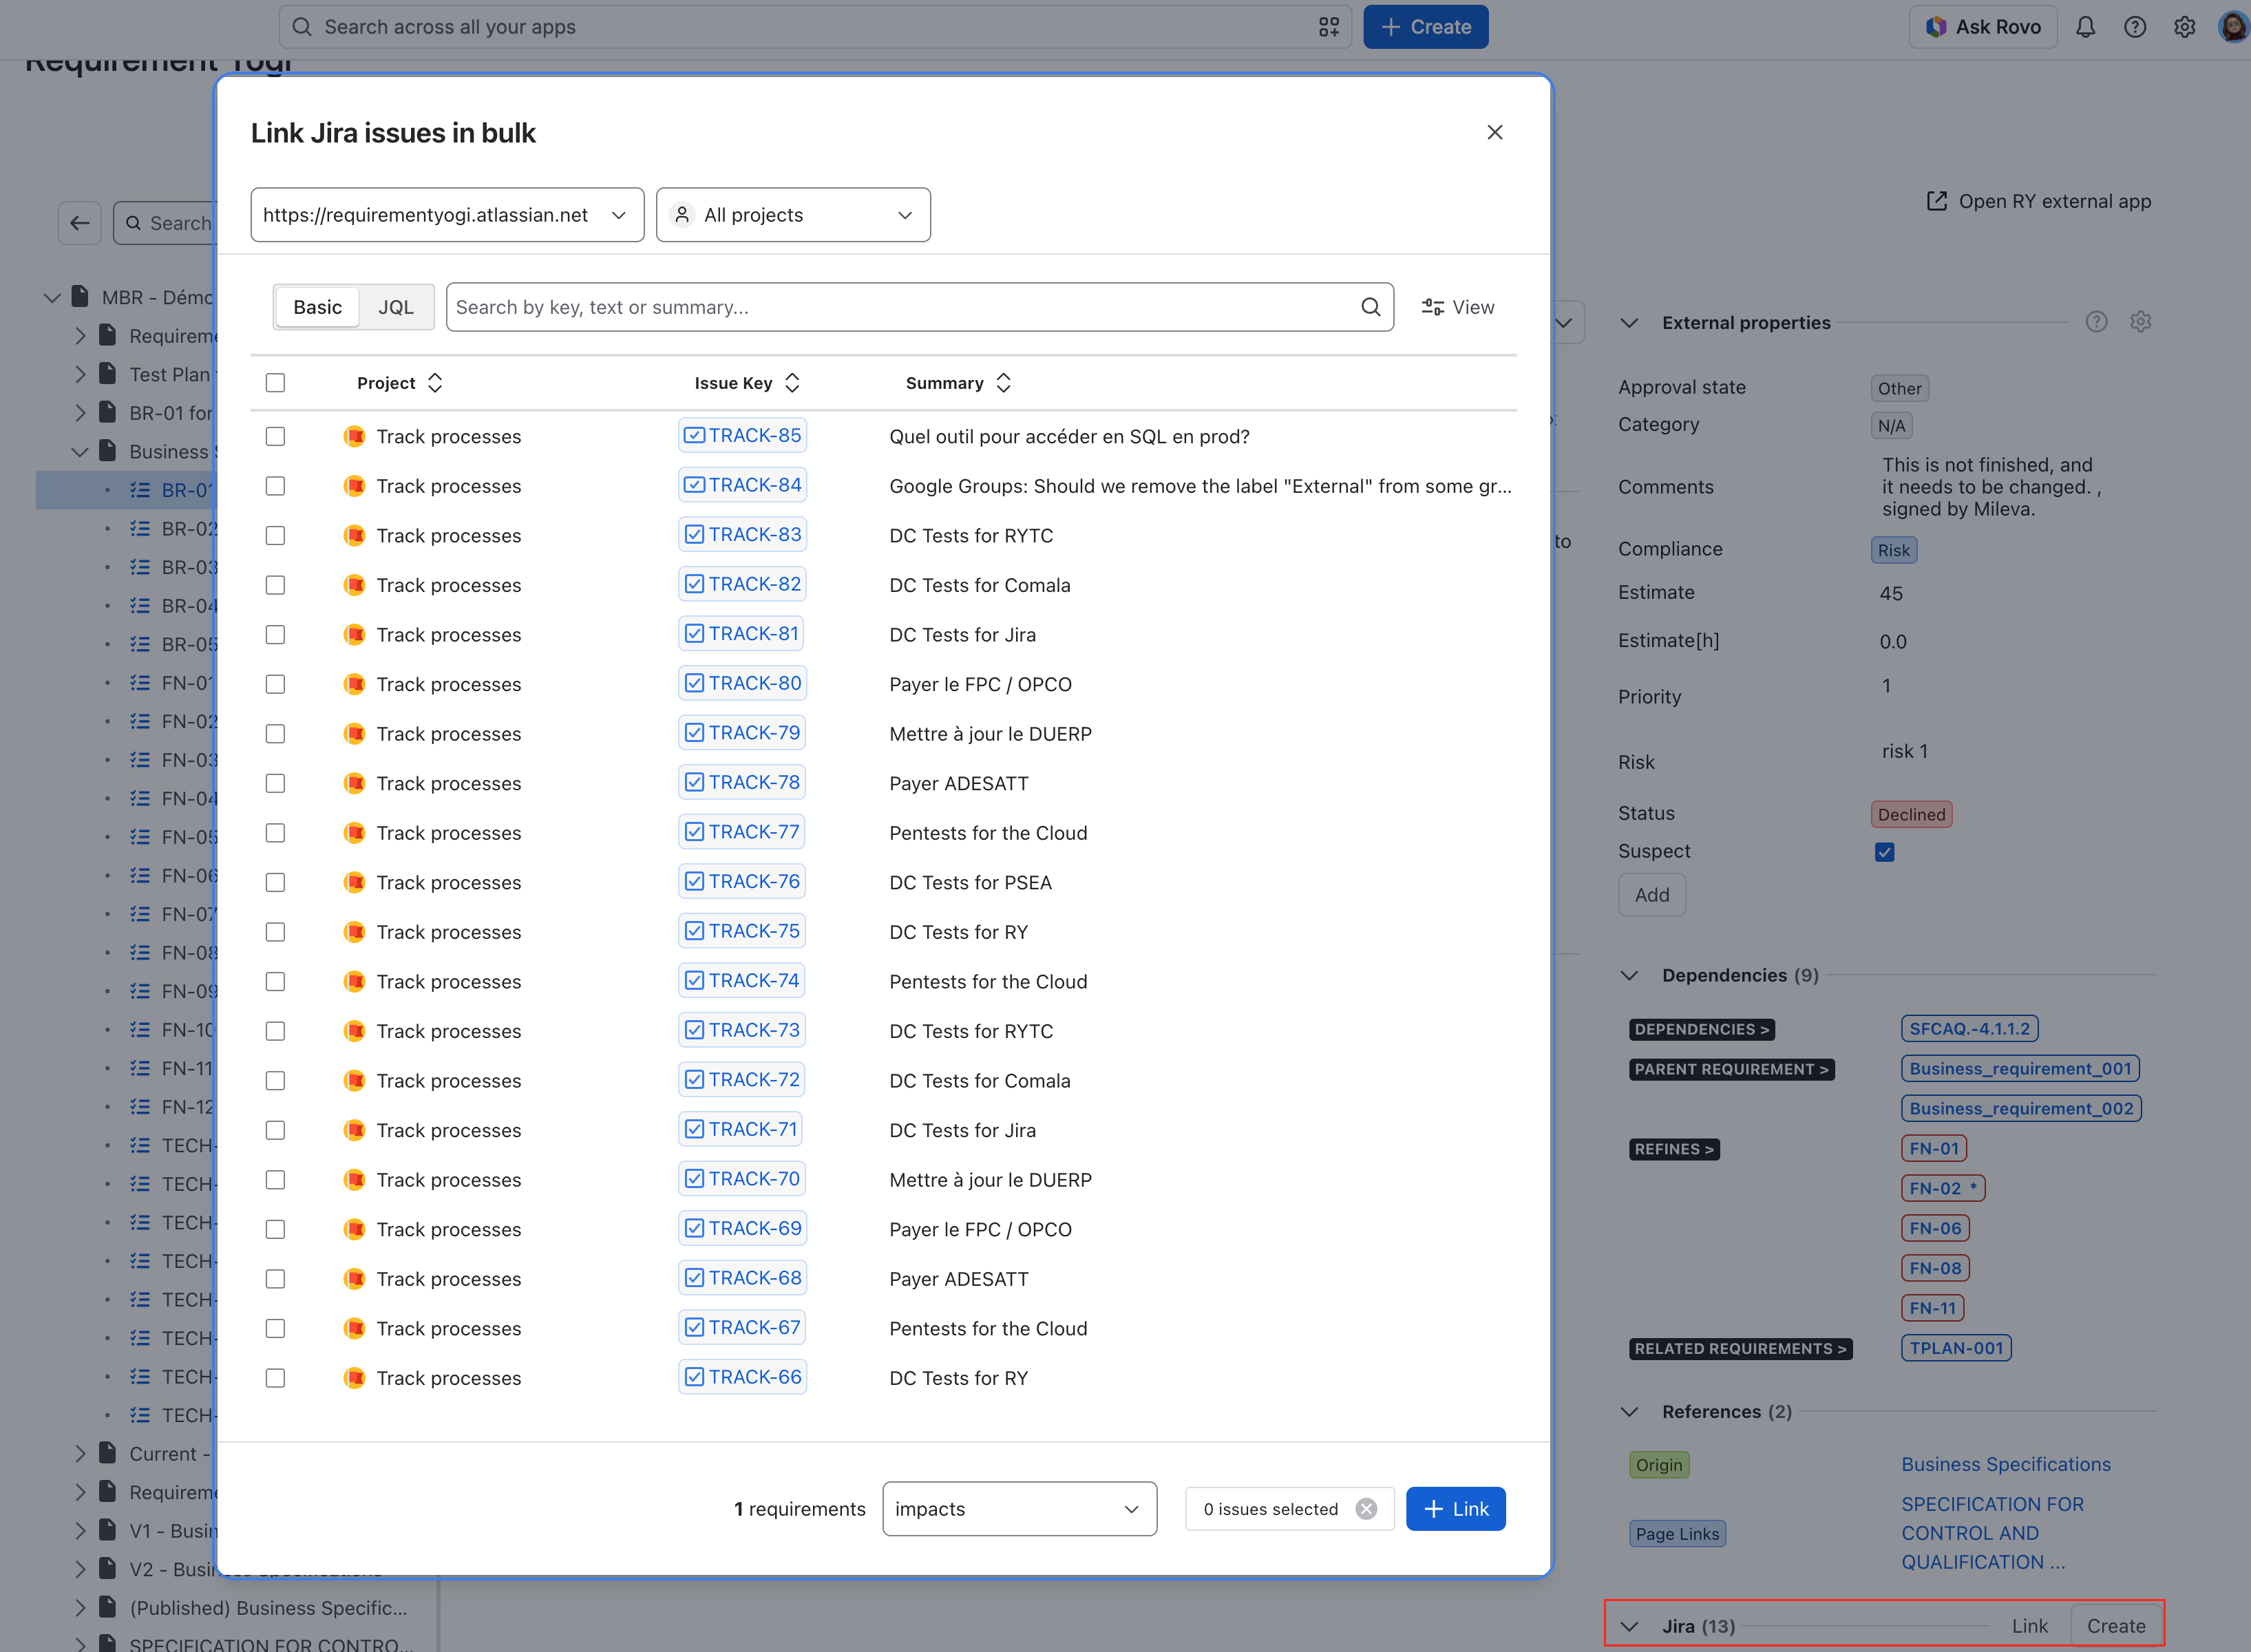Viewport: 2251px width, 1652px height.
Task: Select FN-11 in the requirements tree
Action: tap(187, 1068)
